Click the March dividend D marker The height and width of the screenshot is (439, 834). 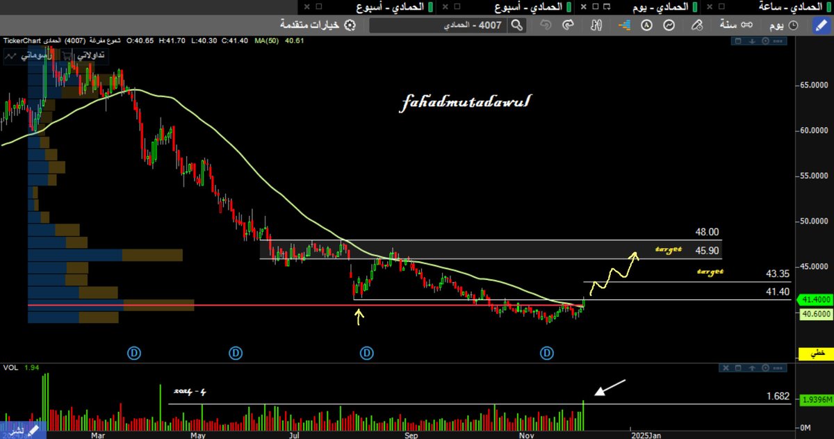point(133,354)
